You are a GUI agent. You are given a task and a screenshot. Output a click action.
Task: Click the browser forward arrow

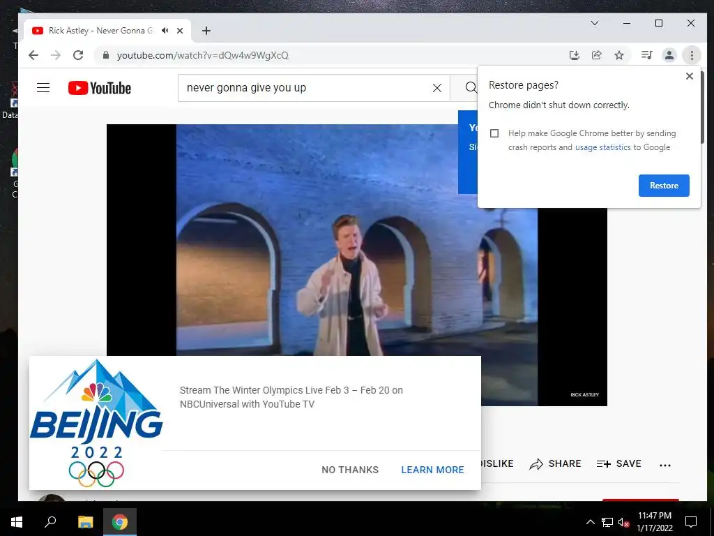click(x=56, y=55)
